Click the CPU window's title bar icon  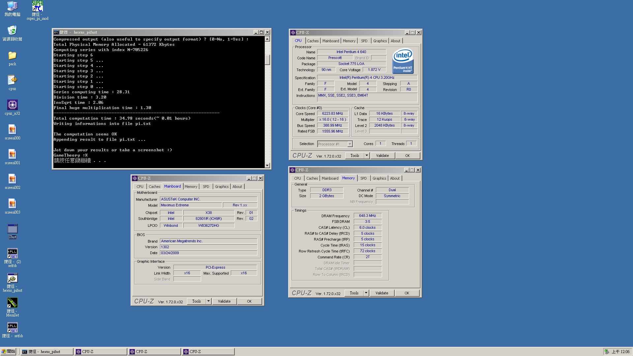(293, 33)
